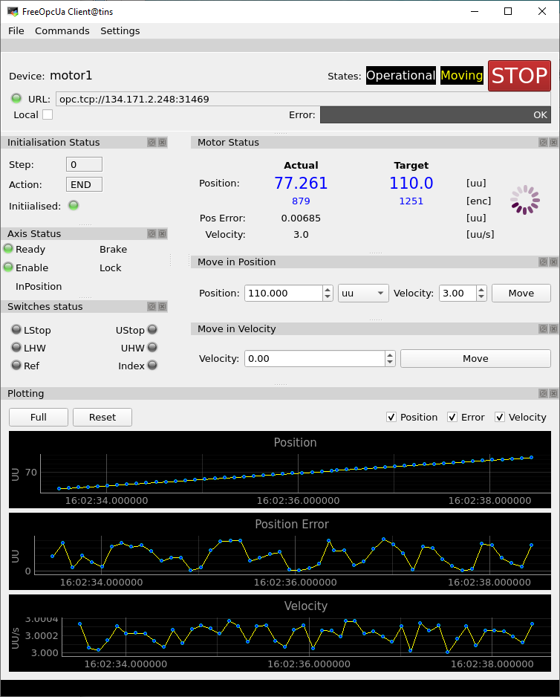
Task: Float the Switches status panel
Action: click(151, 306)
